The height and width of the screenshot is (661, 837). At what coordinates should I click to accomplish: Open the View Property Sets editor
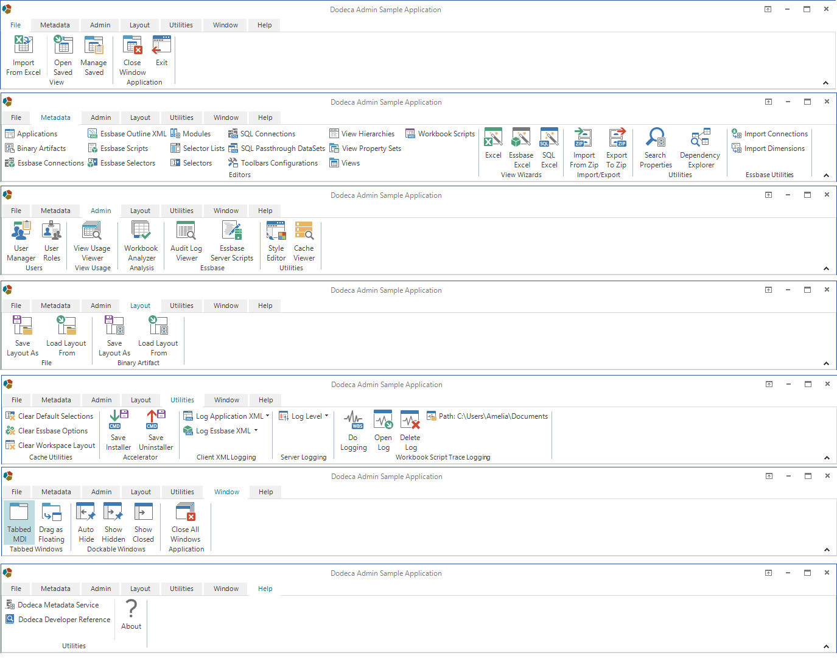pyautogui.click(x=365, y=149)
